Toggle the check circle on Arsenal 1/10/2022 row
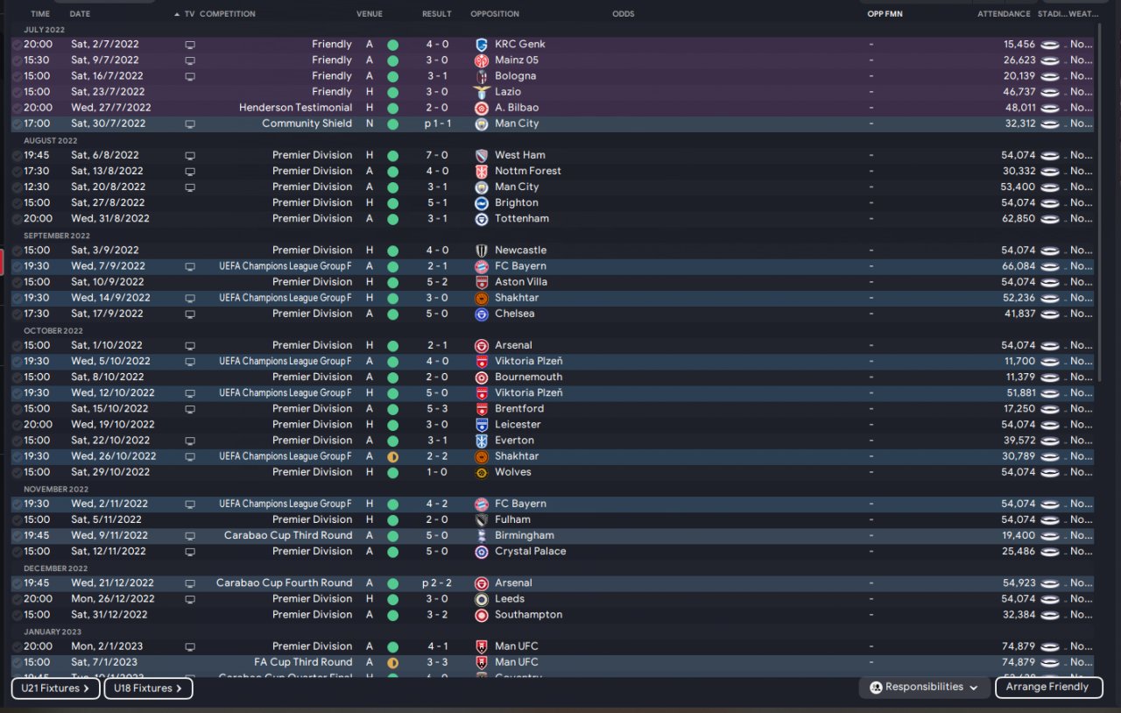This screenshot has width=1121, height=713. [17, 346]
